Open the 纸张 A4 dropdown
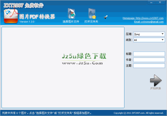167x116 pixels. 149,40
